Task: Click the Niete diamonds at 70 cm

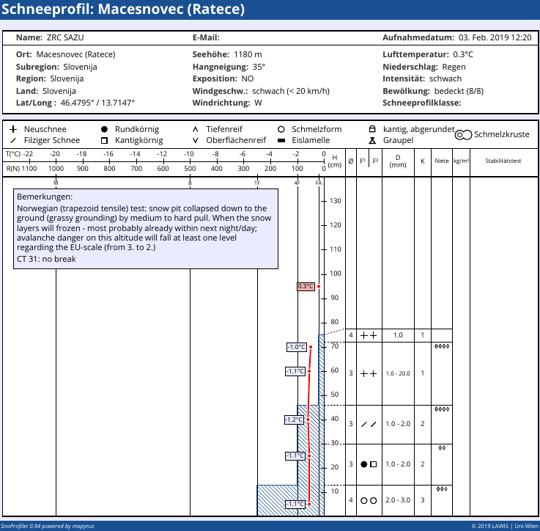Action: coord(442,346)
